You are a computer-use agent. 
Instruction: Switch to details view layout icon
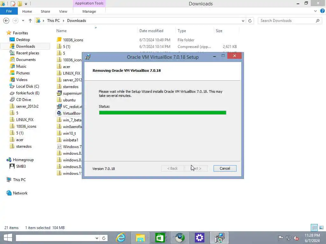click(314, 227)
